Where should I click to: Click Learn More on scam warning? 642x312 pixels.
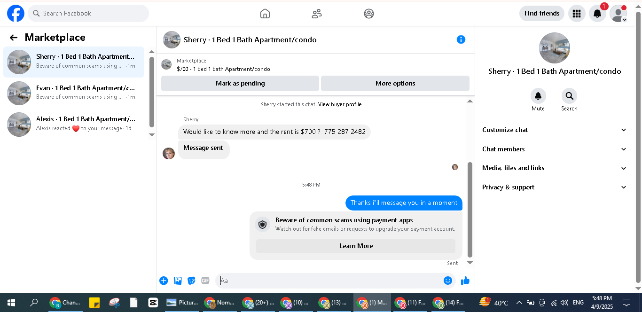[x=356, y=246]
